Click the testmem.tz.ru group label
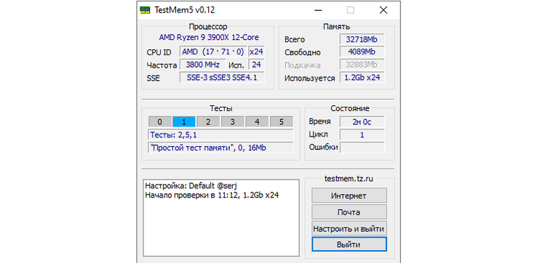The height and width of the screenshot is (263, 553). point(349,179)
